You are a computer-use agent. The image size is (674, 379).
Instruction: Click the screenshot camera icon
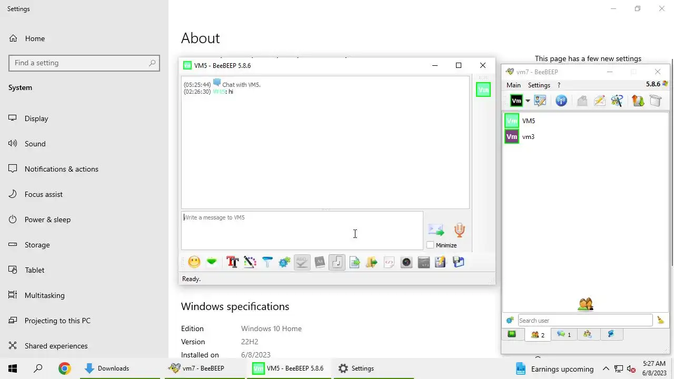coord(407,262)
